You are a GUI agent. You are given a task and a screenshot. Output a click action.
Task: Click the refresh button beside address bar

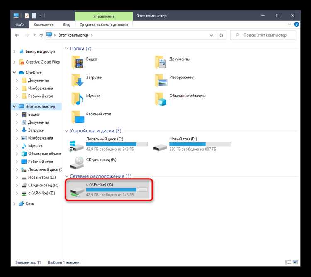click(x=221, y=35)
